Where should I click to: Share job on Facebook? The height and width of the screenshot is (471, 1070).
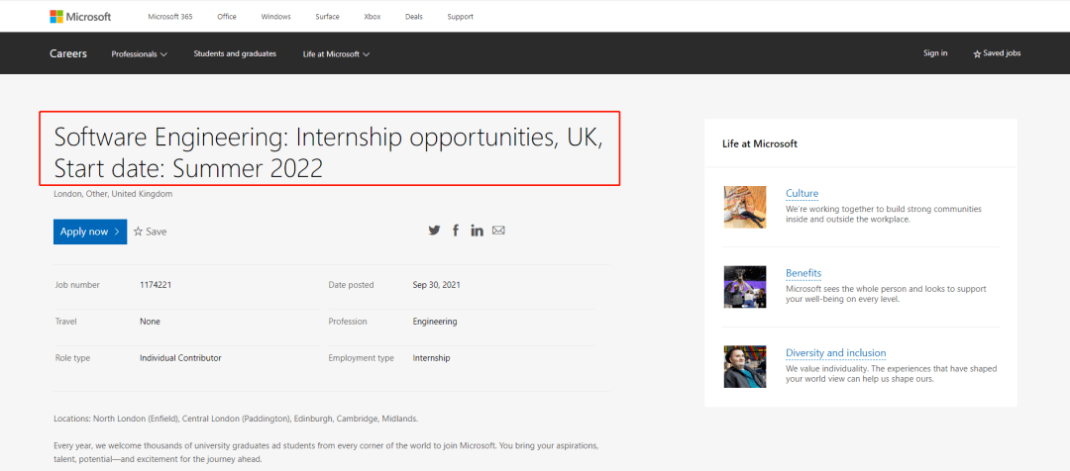[456, 231]
